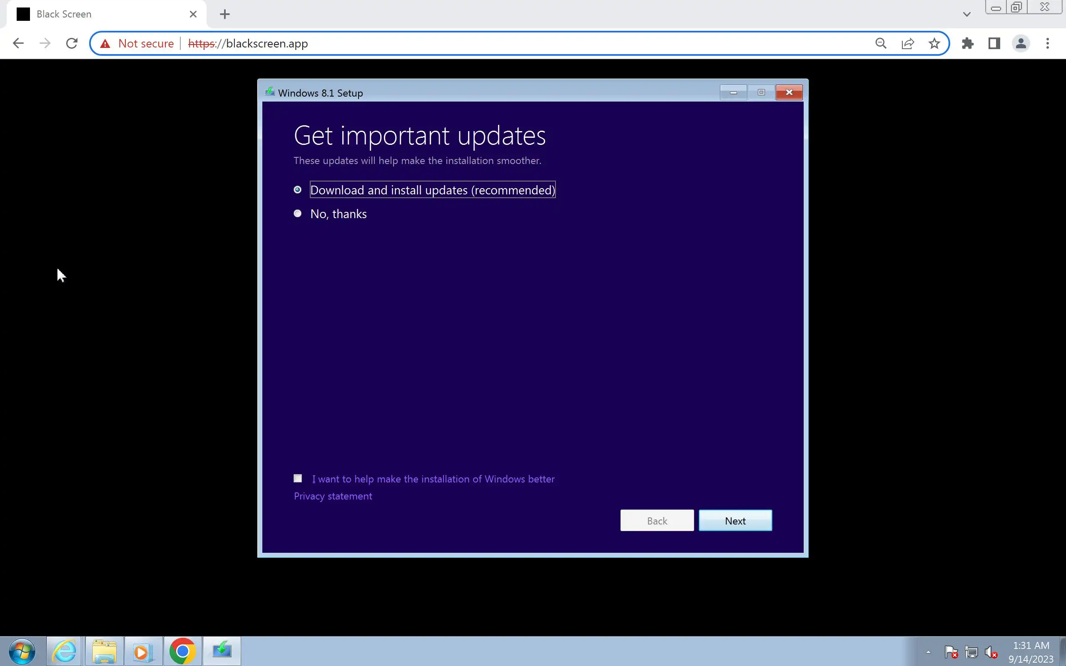Click the Next button in Setup

pos(735,521)
